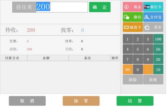Tap keypad digit 7

128,59
